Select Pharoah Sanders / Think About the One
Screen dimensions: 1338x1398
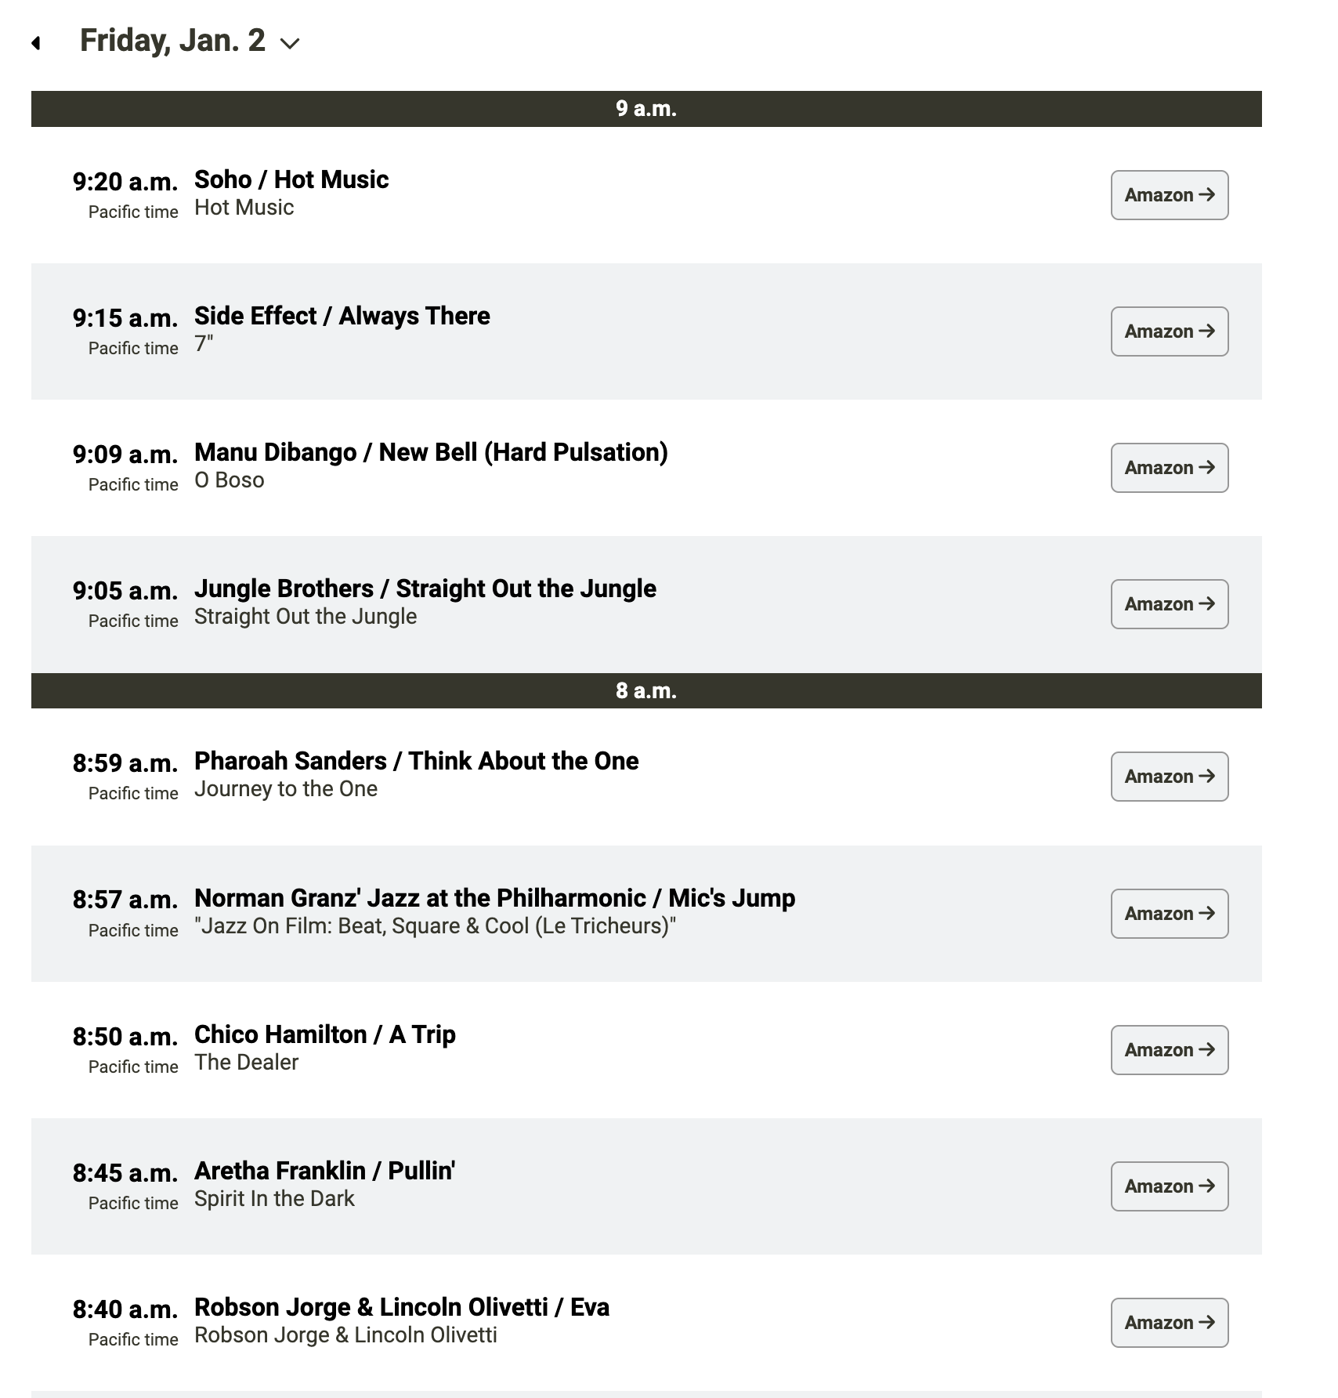(416, 761)
